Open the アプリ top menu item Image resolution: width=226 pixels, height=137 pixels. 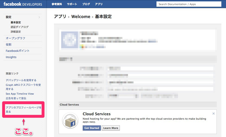pyautogui.click(x=99, y=4)
